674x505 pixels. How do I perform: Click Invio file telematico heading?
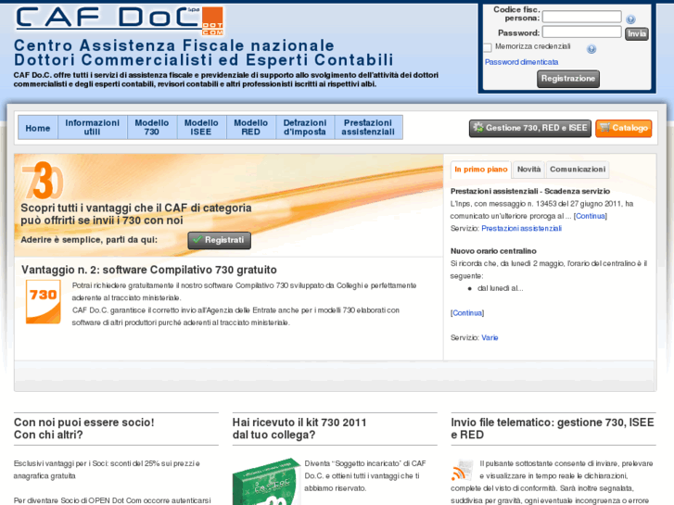[x=553, y=428]
